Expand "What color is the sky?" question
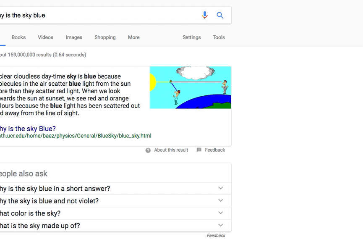 pyautogui.click(x=115, y=213)
